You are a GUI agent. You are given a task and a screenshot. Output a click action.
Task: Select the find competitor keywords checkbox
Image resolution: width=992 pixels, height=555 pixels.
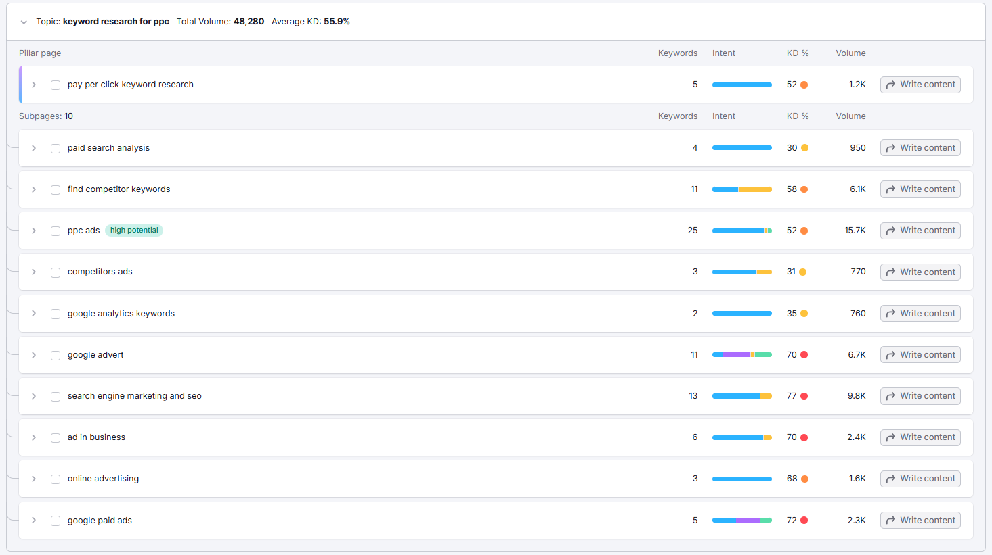coord(56,190)
